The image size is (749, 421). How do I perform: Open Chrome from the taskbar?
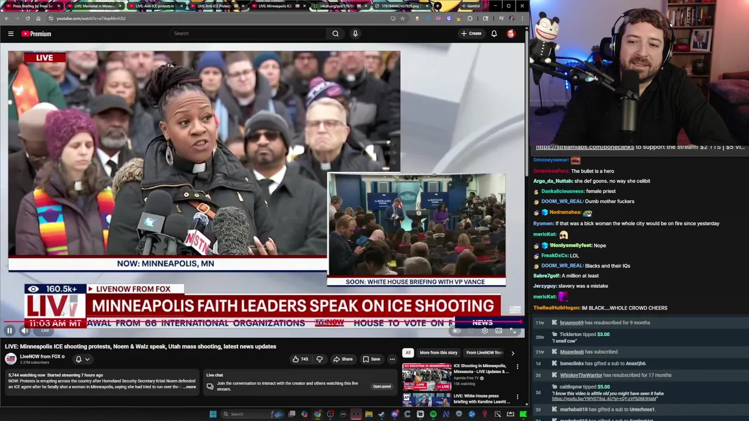click(317, 414)
